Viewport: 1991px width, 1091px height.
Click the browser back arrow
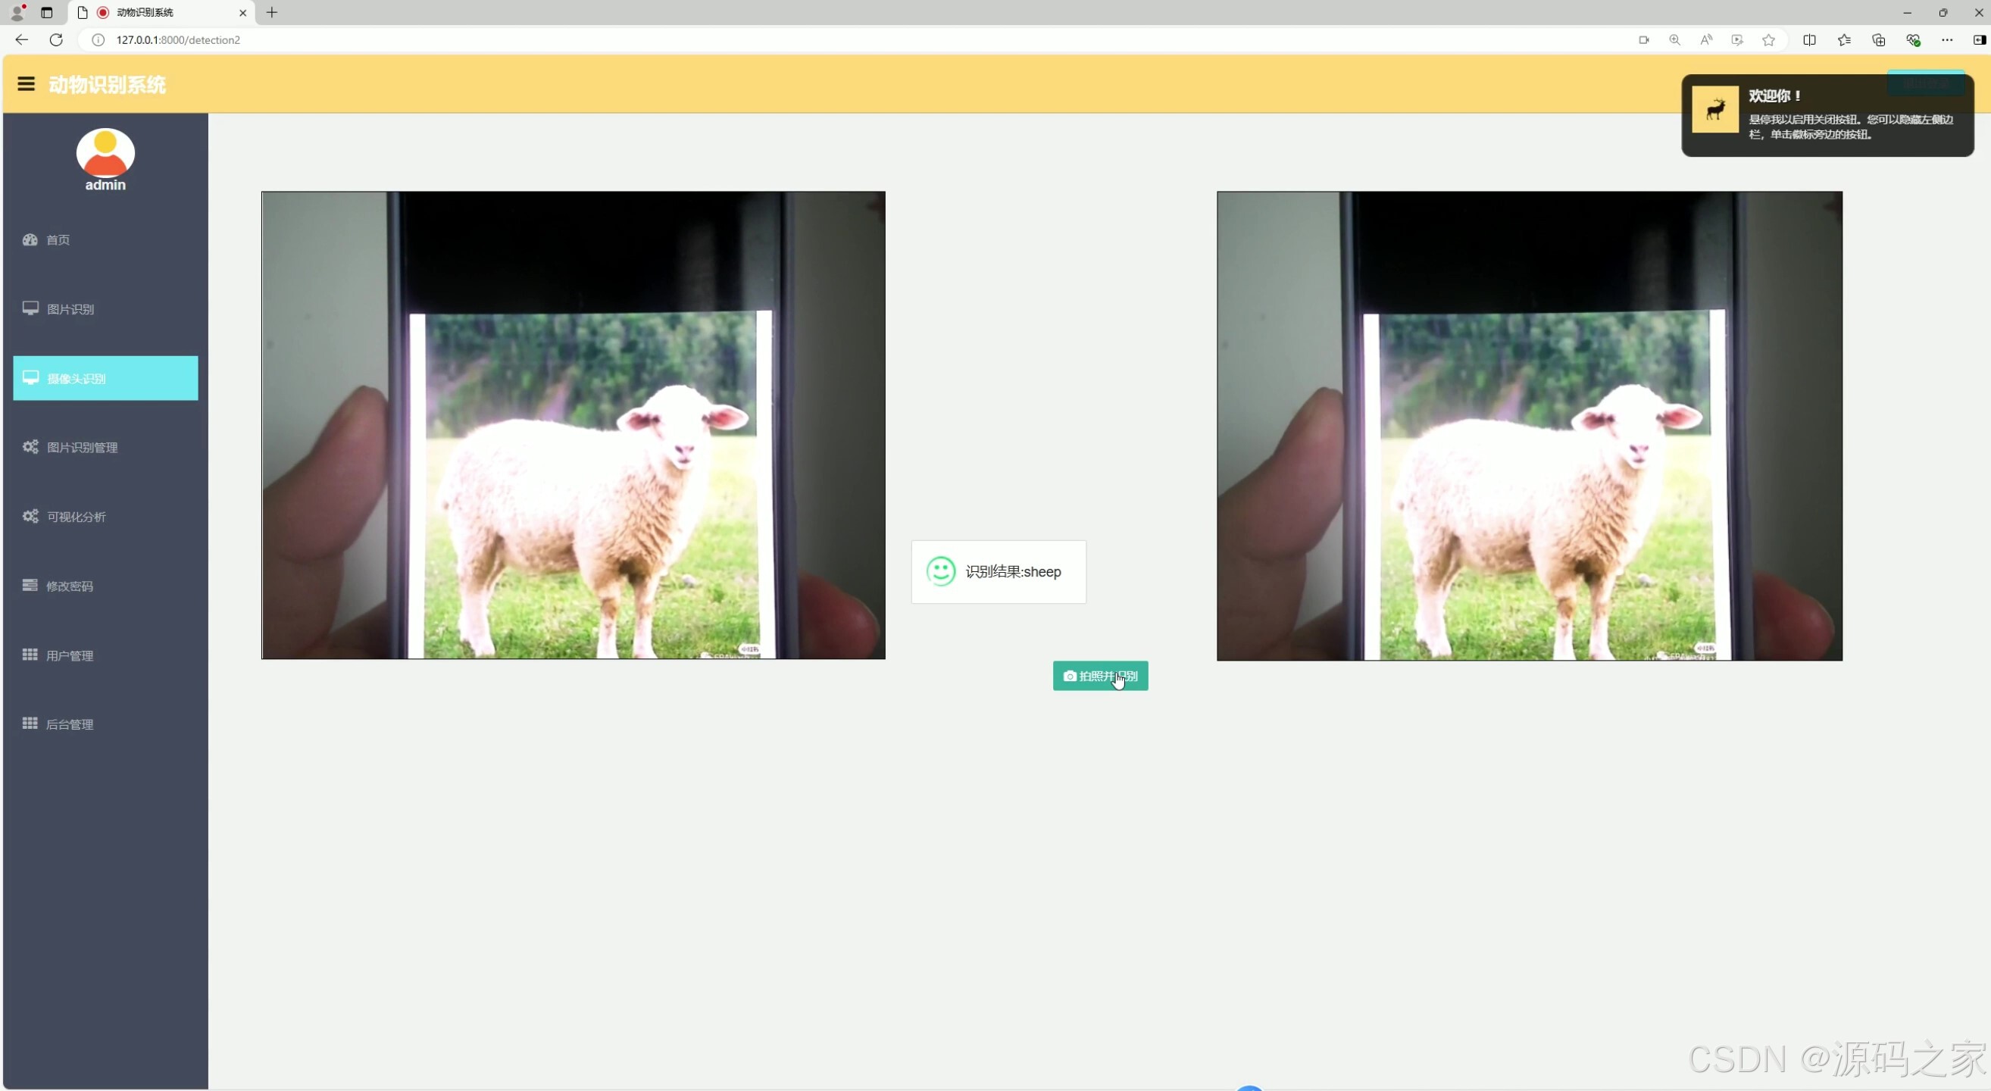point(22,39)
